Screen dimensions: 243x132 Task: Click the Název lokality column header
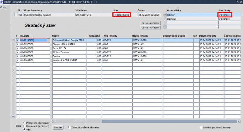point(140,36)
